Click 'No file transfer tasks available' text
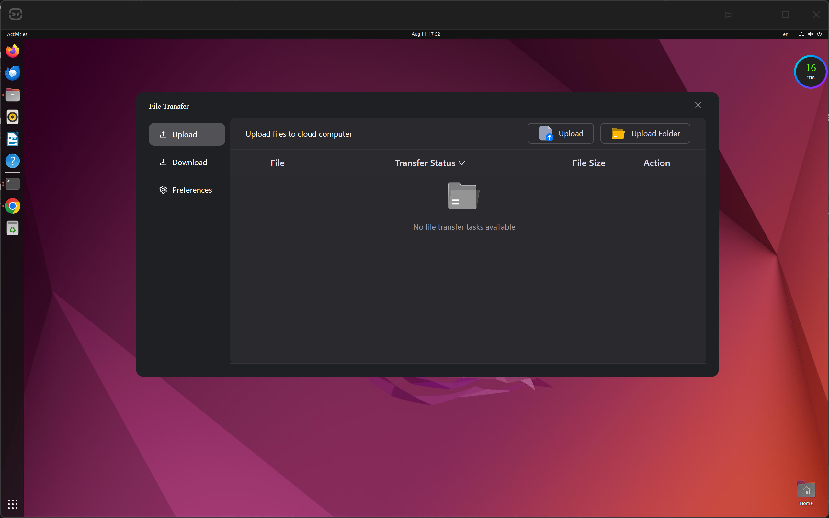 [464, 227]
